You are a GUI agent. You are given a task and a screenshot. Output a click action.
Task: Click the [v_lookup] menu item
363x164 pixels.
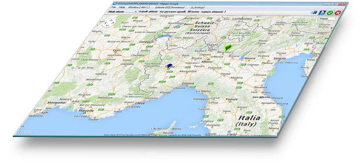pos(197,7)
